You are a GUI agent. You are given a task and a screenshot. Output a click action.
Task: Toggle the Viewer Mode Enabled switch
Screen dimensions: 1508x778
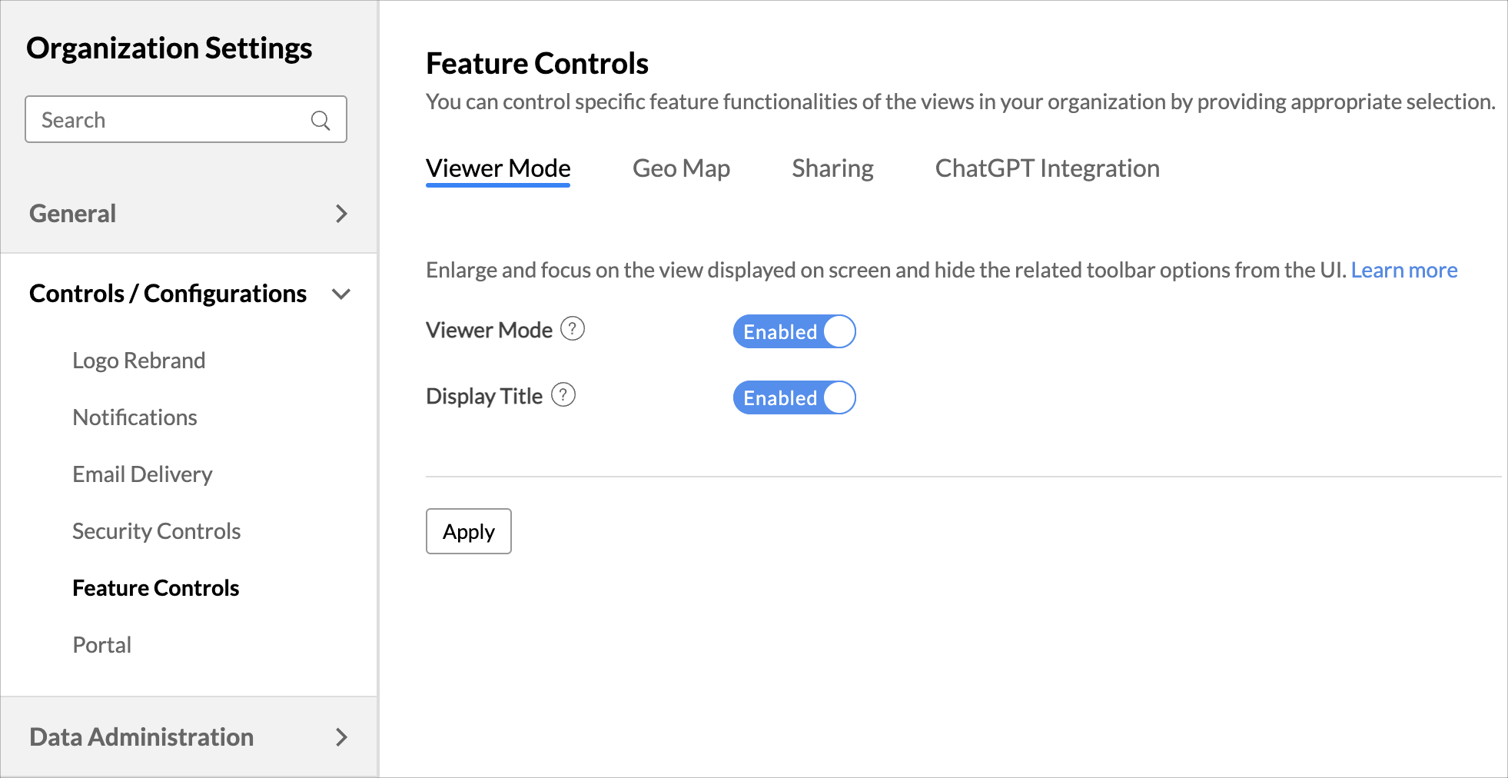[794, 331]
